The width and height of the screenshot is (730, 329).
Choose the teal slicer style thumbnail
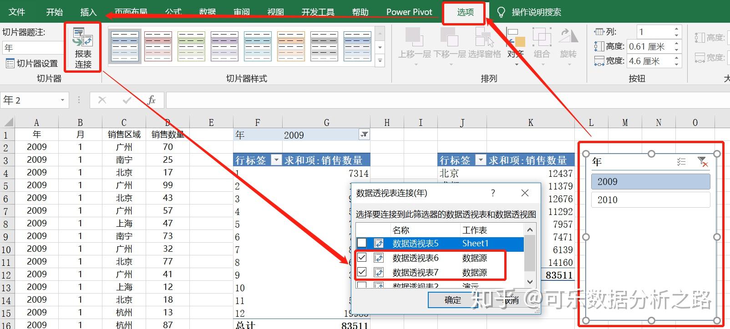[x=258, y=46]
